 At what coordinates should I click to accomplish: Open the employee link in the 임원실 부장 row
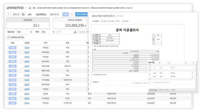coord(27,94)
